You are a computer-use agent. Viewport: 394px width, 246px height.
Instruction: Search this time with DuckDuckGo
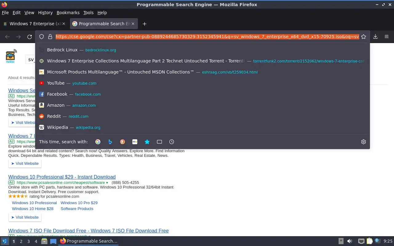[x=123, y=142]
